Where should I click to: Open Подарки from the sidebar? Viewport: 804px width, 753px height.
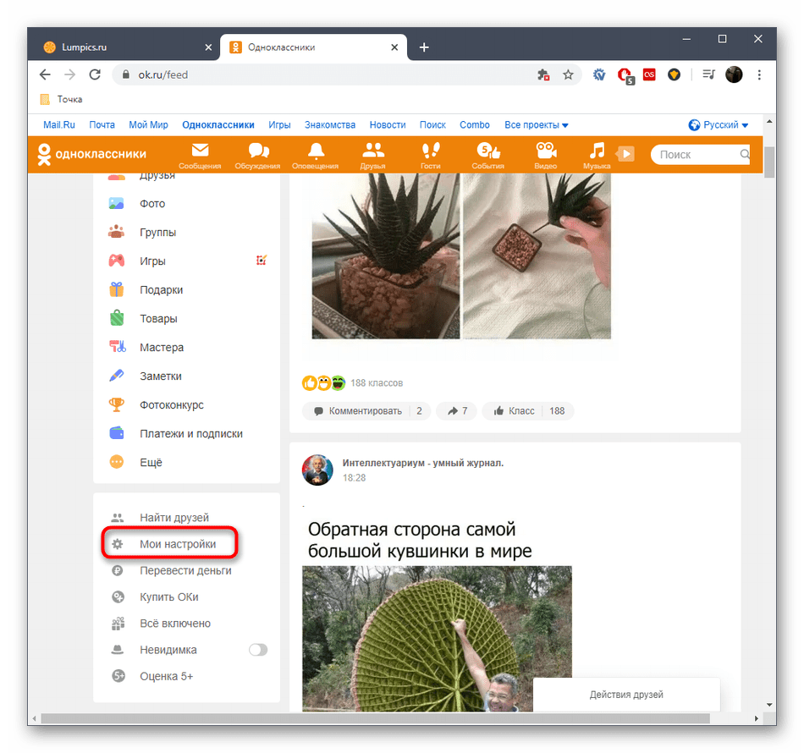click(162, 289)
